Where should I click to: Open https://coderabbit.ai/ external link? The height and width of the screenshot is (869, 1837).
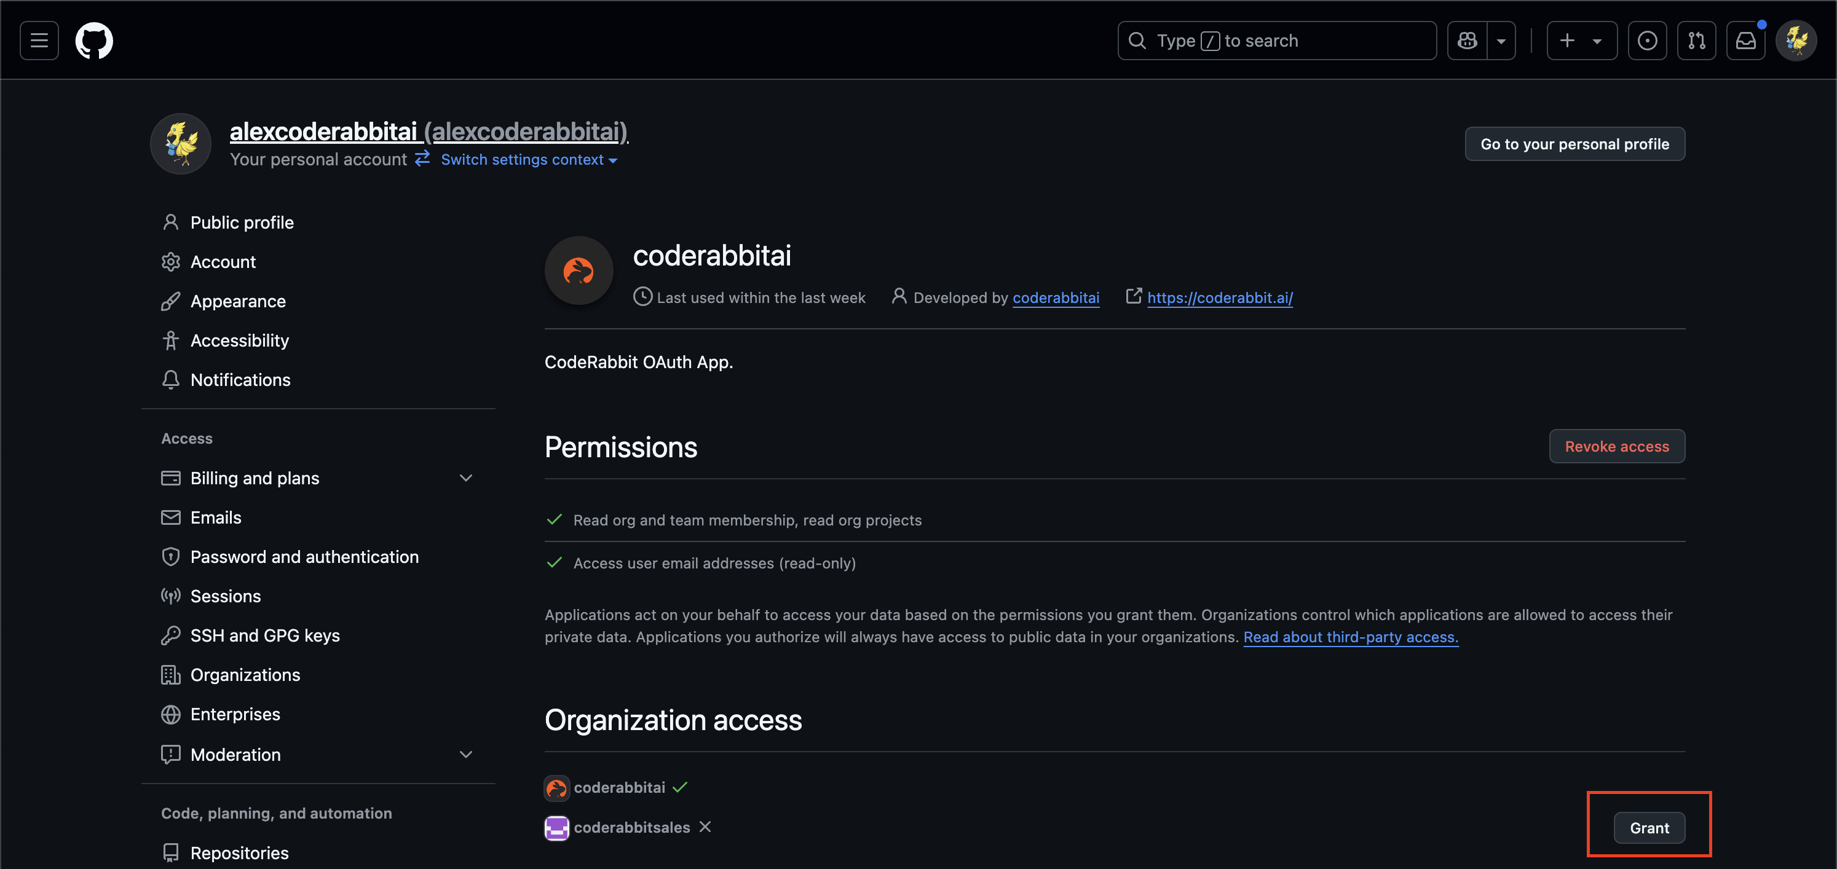tap(1220, 297)
